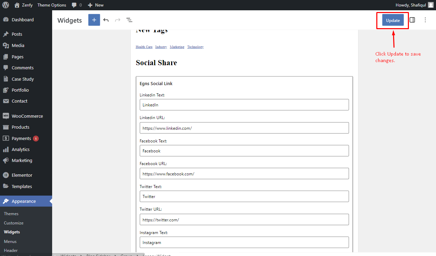The height and width of the screenshot is (256, 436).
Task: Click the WooCommerce logo icon
Action: point(6,116)
